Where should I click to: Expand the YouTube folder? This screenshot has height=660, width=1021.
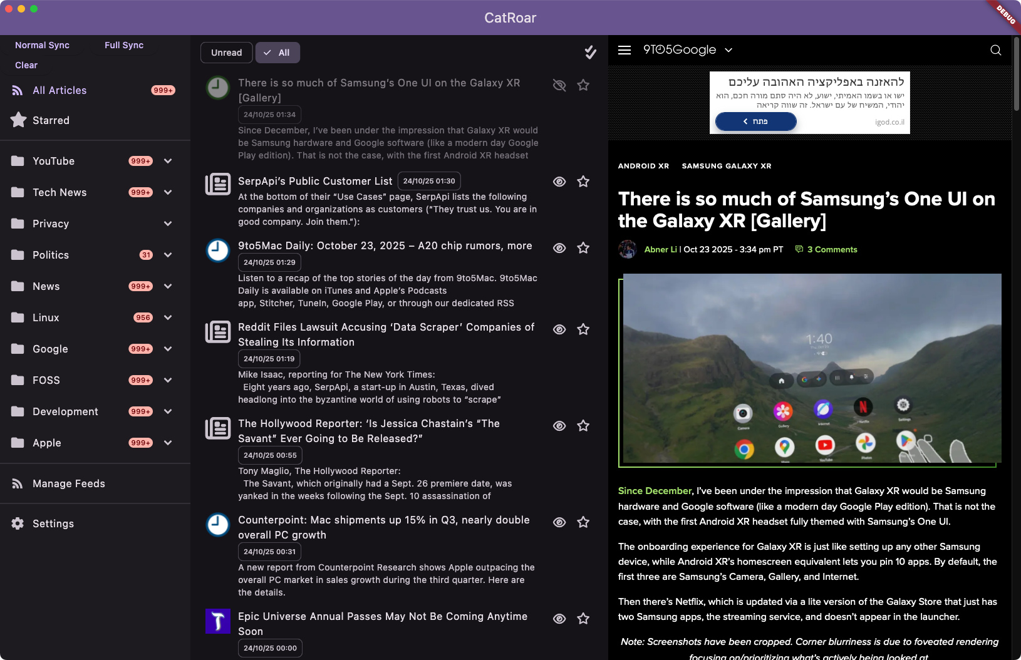coord(168,161)
